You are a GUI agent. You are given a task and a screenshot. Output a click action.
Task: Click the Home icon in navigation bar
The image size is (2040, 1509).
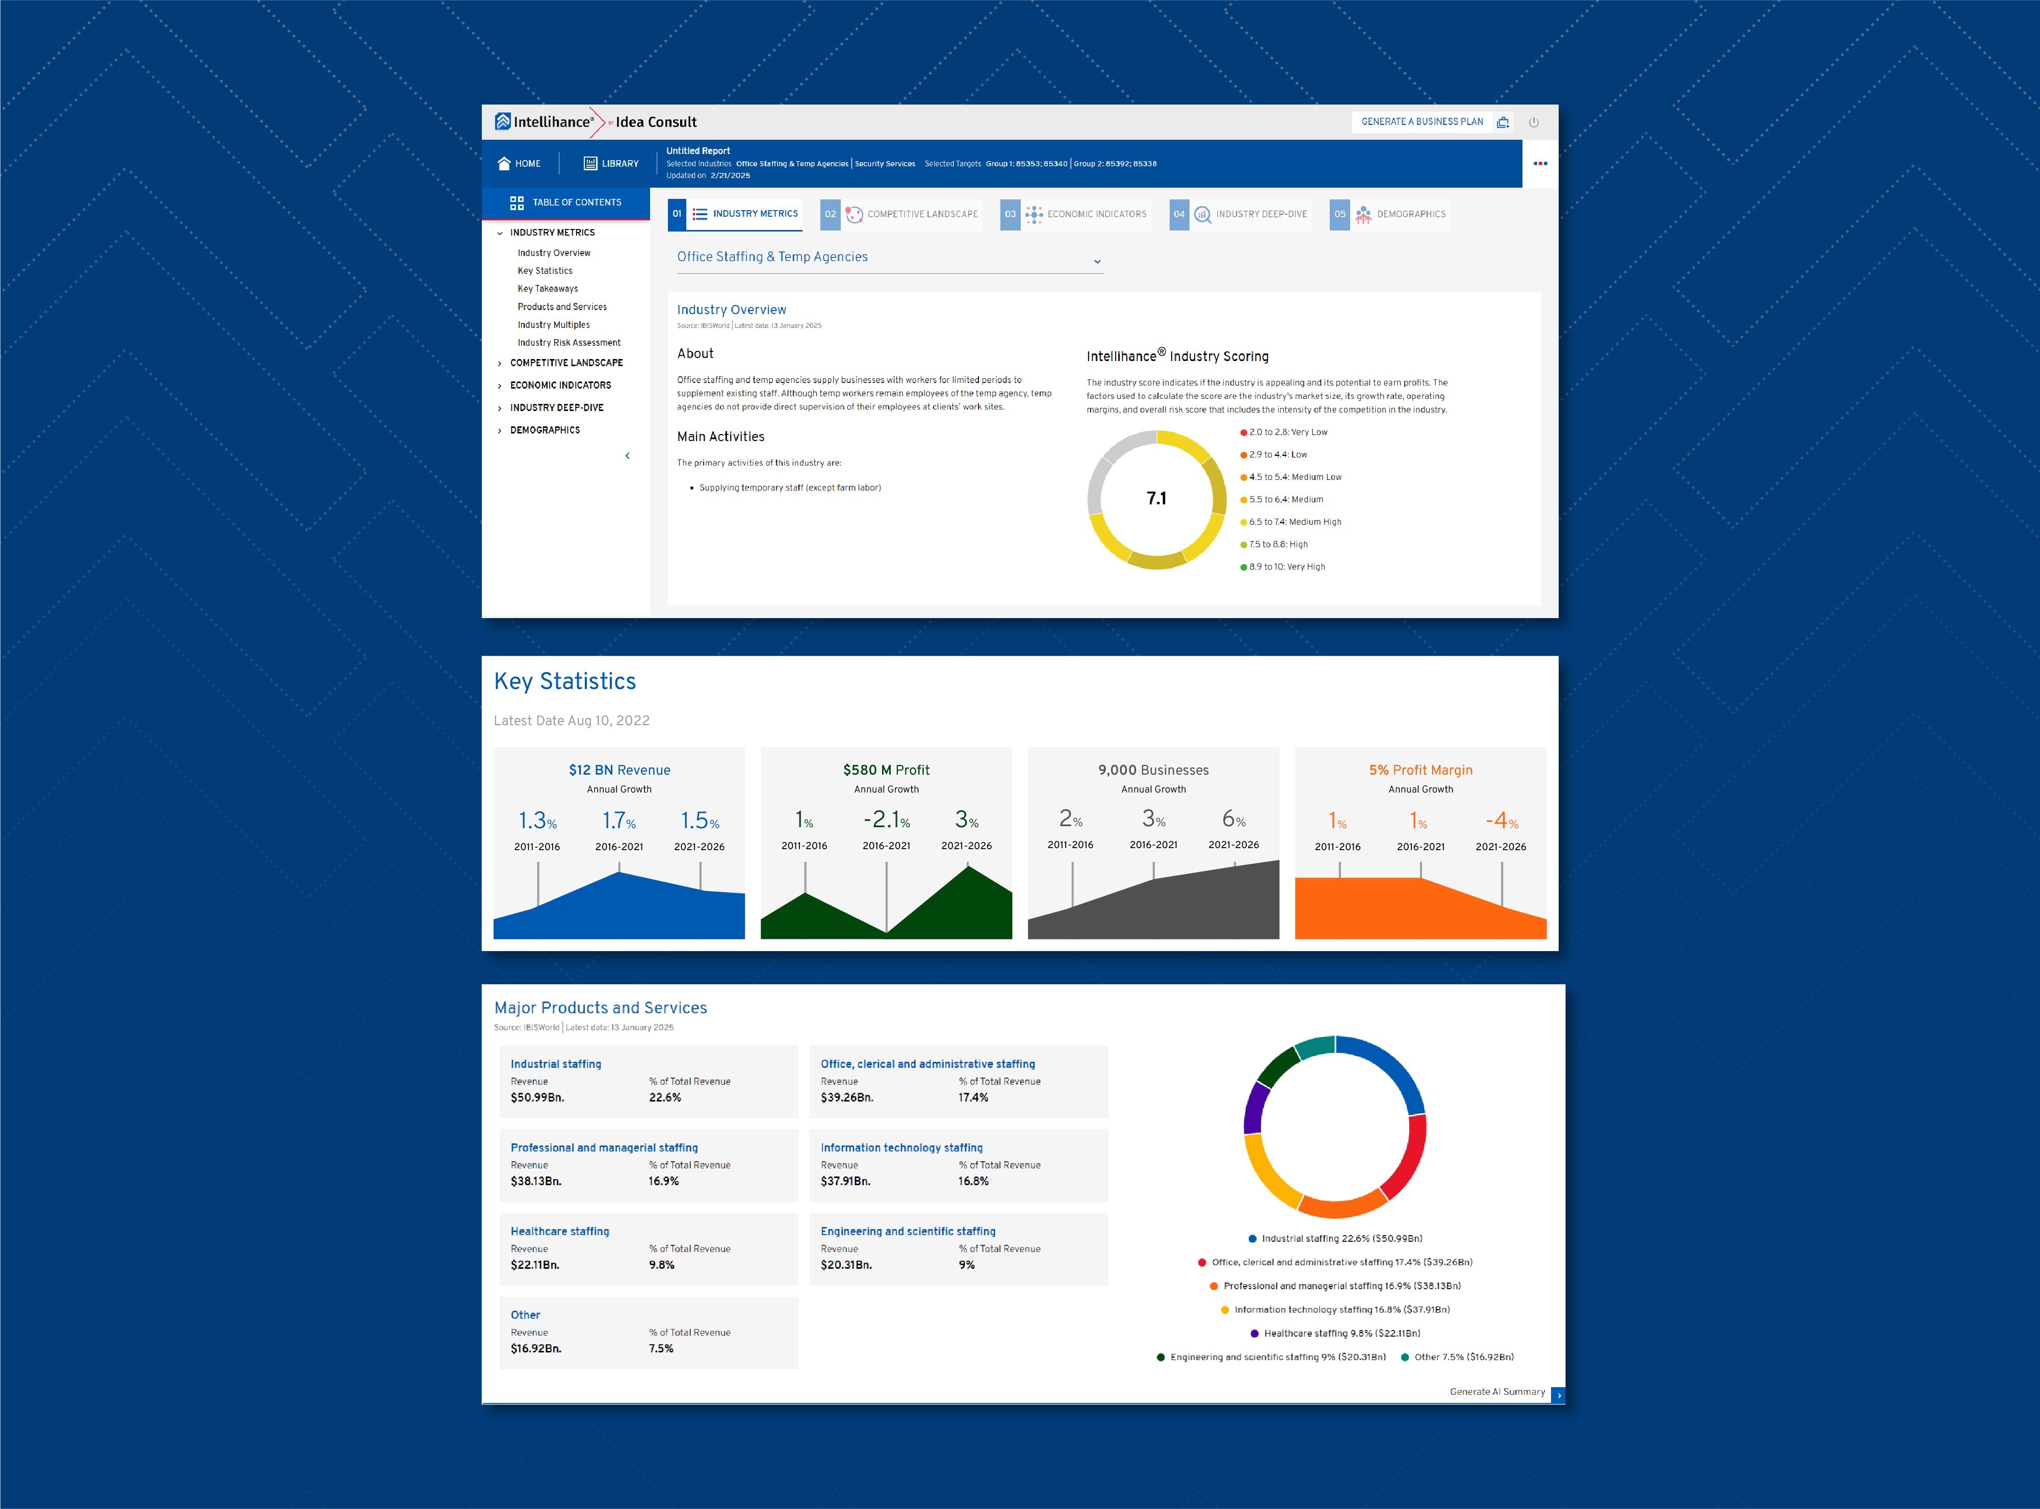[x=503, y=164]
